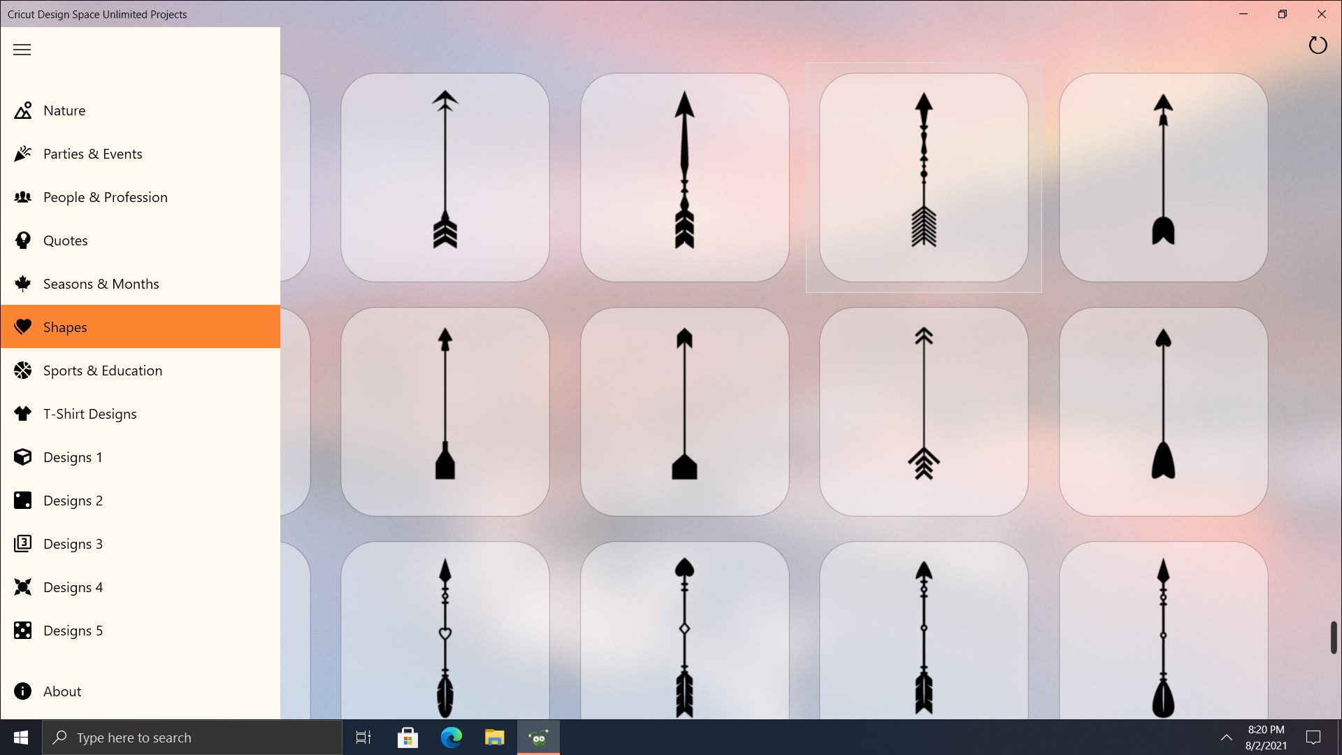Open Designs 3 category
The width and height of the screenshot is (1342, 755).
pos(73,544)
